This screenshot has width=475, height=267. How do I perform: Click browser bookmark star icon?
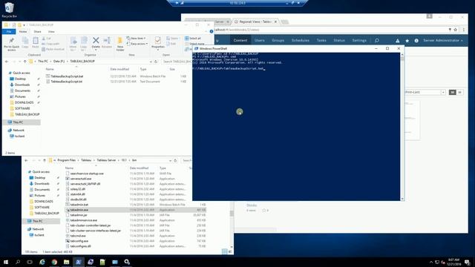455,30
